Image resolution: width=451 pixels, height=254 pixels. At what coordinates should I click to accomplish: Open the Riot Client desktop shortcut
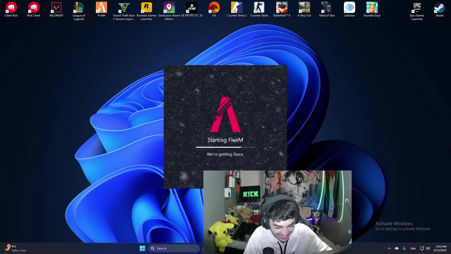point(34,10)
